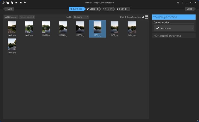Click the 'Drag & drop photos here' text
The width and height of the screenshot is (199, 122).
[x=131, y=17]
